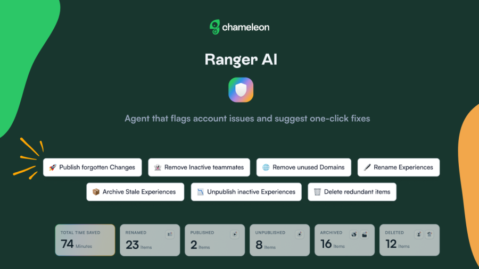The height and width of the screenshot is (269, 479).
Task: Click the trash can icon for Delete redundant items
Action: (x=317, y=192)
